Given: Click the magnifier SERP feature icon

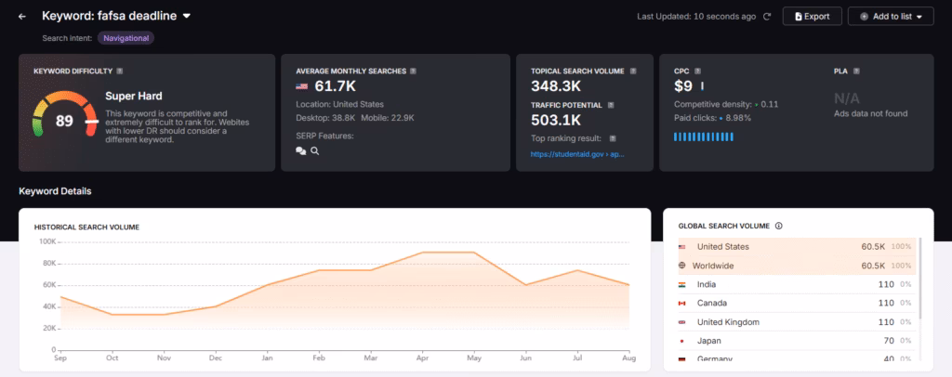Looking at the screenshot, I should pyautogui.click(x=315, y=151).
